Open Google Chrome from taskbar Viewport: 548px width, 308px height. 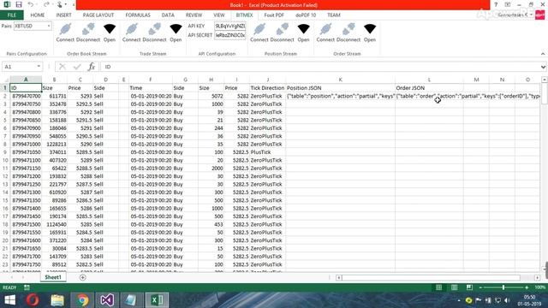coord(82,300)
